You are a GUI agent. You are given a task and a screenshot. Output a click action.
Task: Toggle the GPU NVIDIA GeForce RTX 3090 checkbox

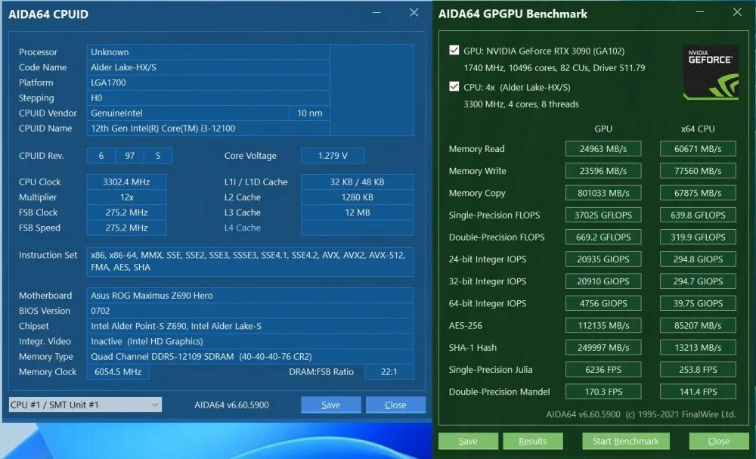454,50
